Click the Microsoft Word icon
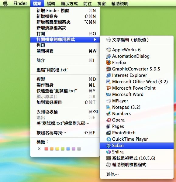This screenshot has width=176, height=182. coord(109,94)
